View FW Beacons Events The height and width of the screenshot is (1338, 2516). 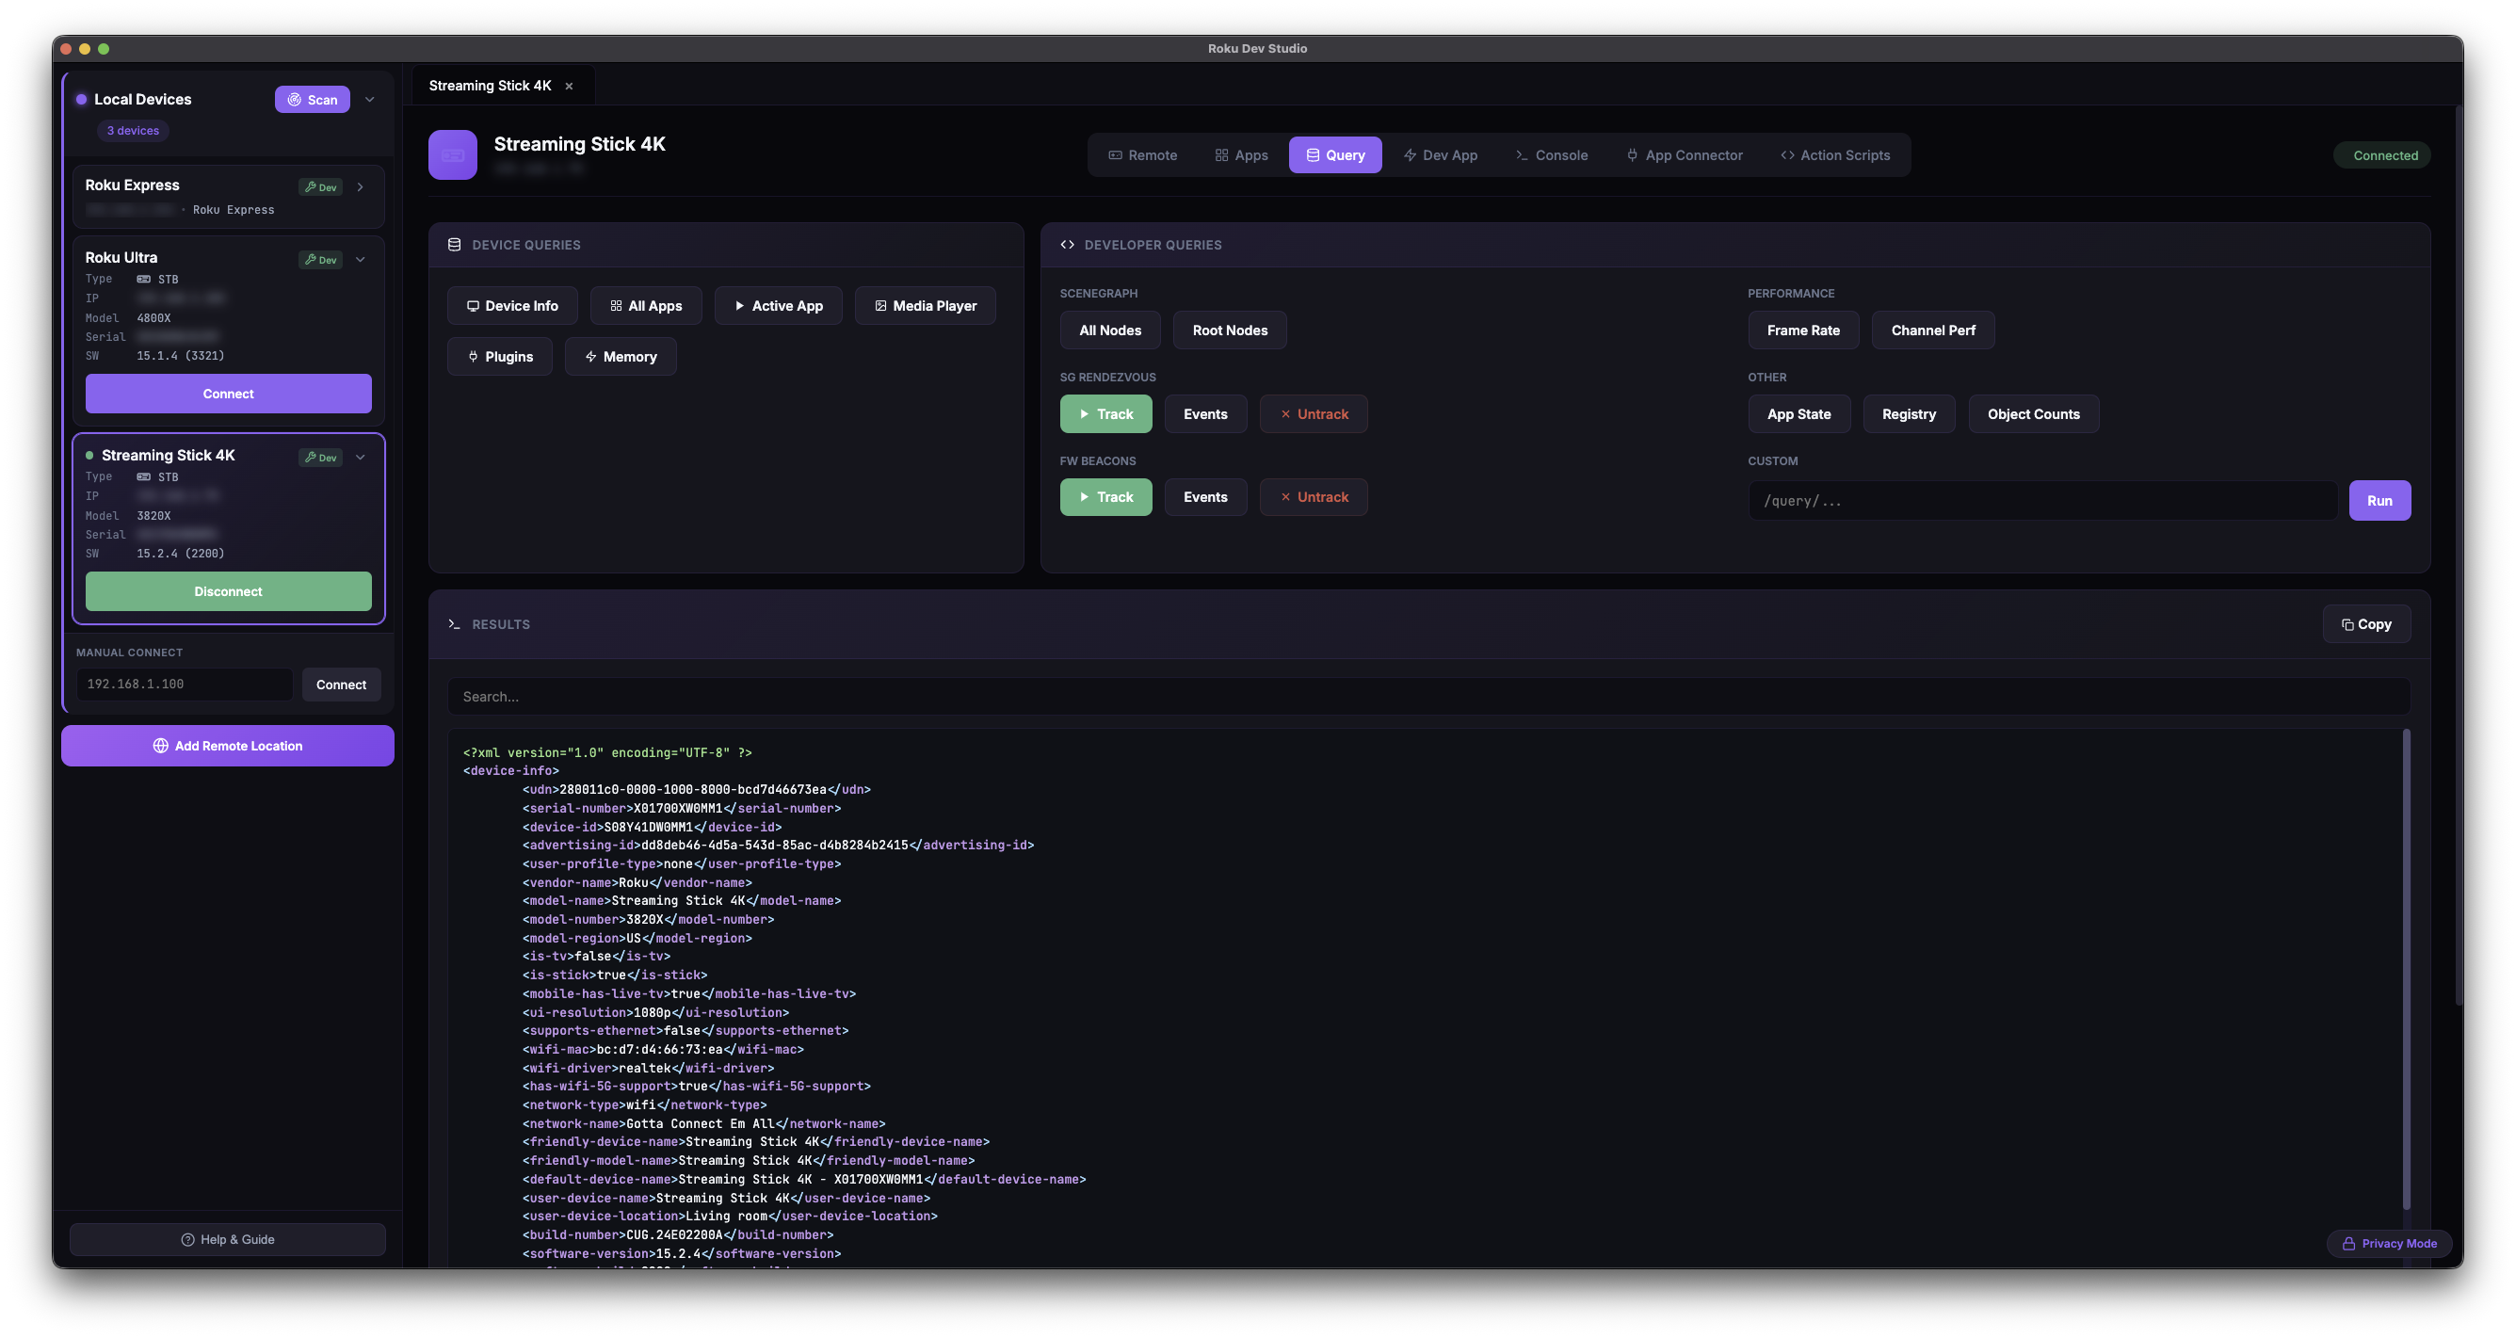[1205, 497]
